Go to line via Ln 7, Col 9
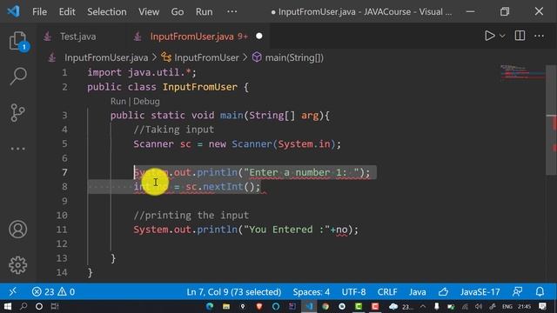Viewport: 557px width, 313px height. (x=234, y=292)
